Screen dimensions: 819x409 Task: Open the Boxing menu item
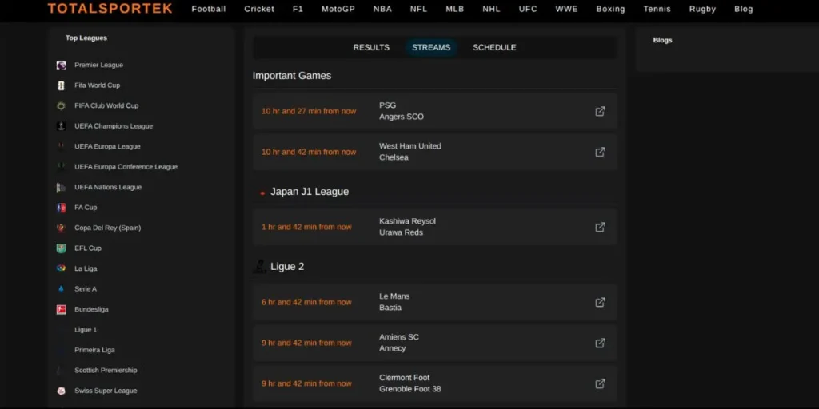610,9
